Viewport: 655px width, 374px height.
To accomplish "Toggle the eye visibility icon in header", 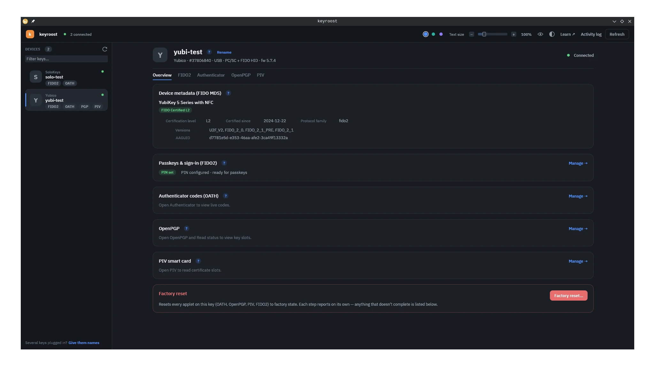I will [540, 34].
